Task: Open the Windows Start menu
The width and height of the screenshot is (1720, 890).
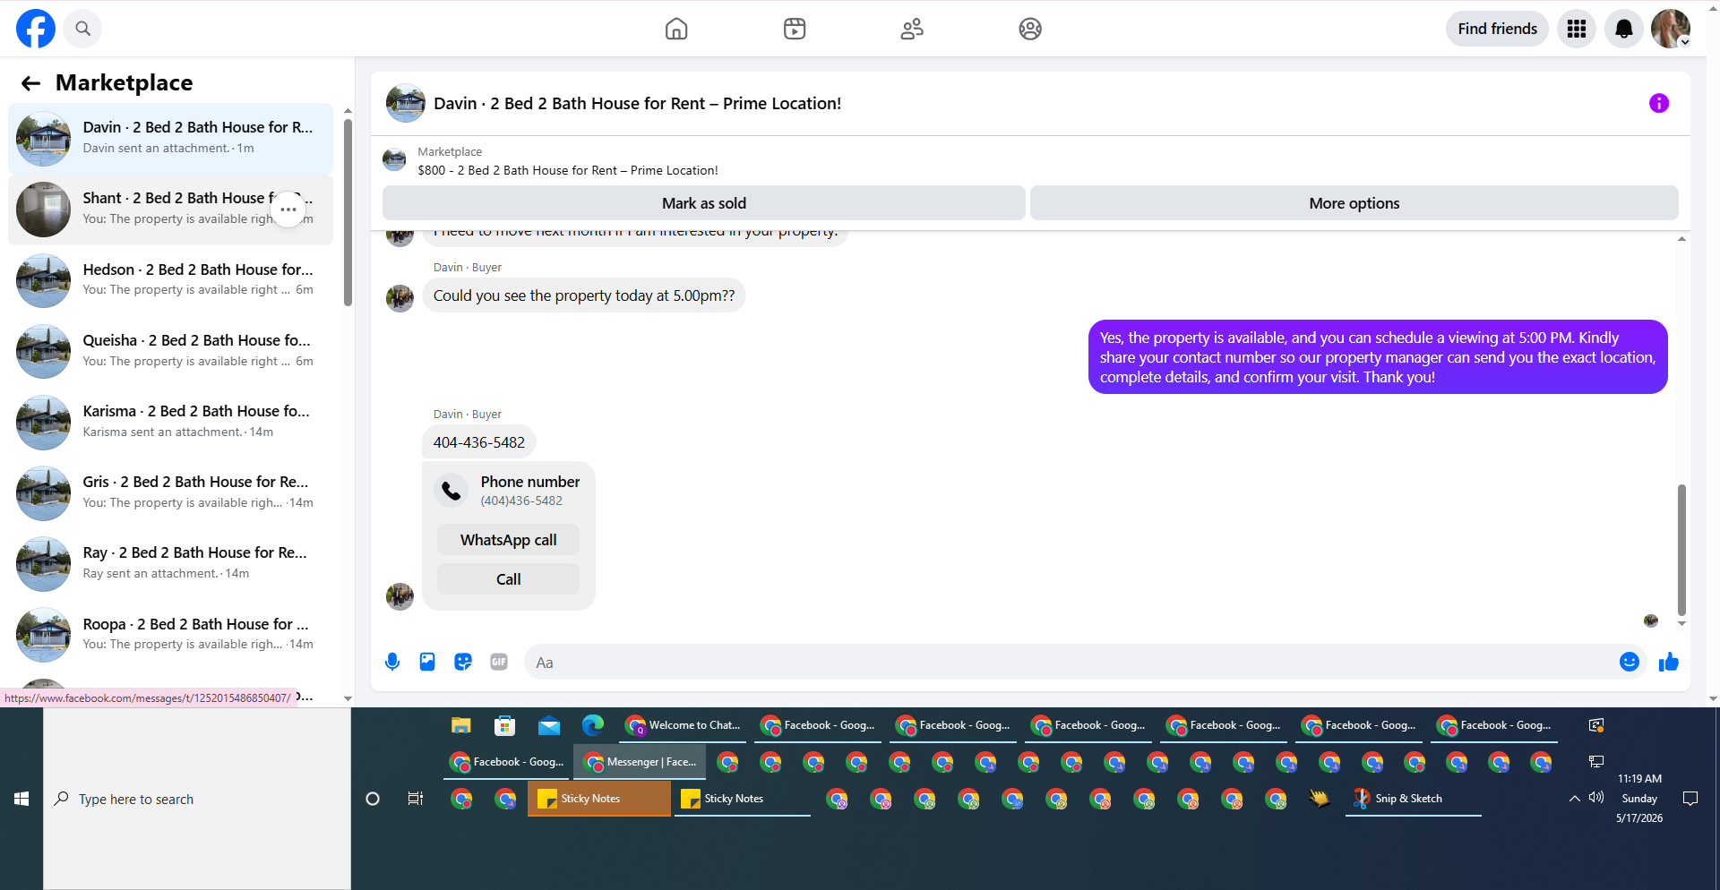Action: coord(21,799)
